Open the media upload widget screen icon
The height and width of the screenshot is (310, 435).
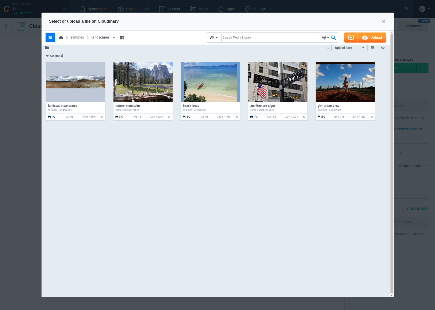[x=351, y=38]
